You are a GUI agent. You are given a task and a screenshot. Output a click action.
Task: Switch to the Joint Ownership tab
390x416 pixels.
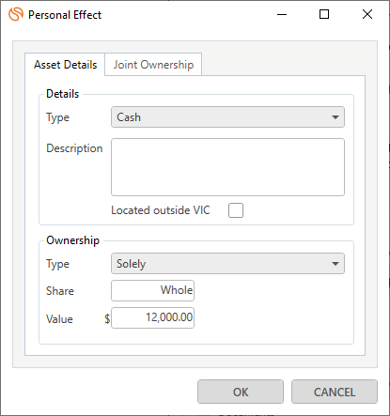(153, 65)
